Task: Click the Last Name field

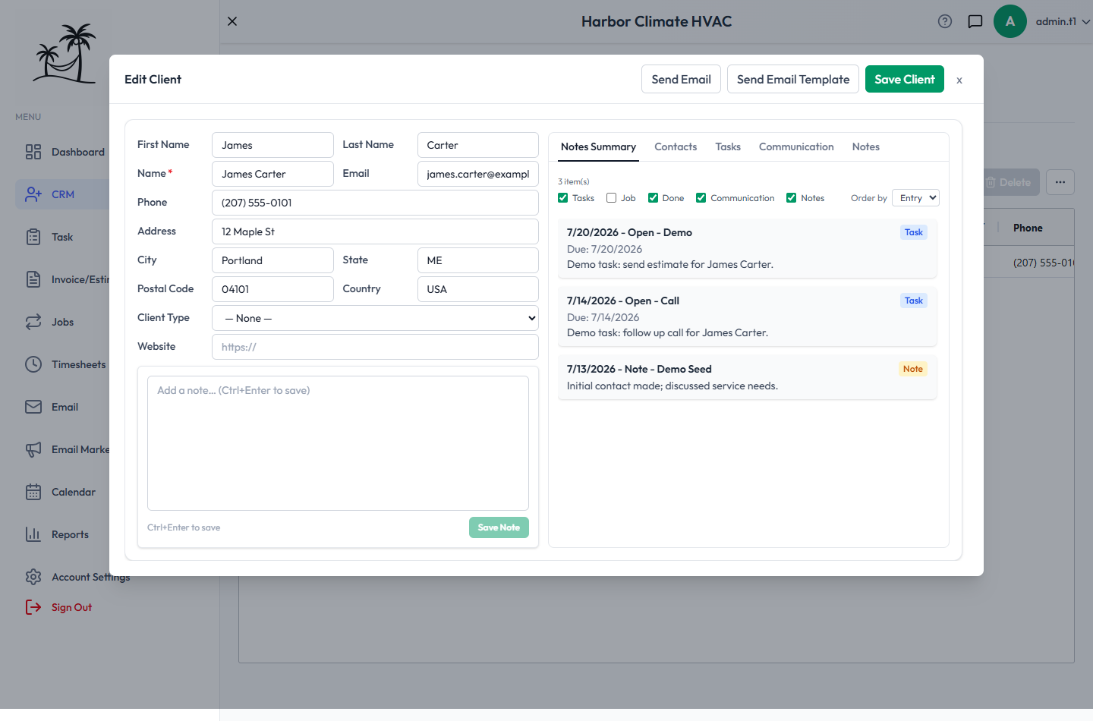Action: [x=478, y=145]
